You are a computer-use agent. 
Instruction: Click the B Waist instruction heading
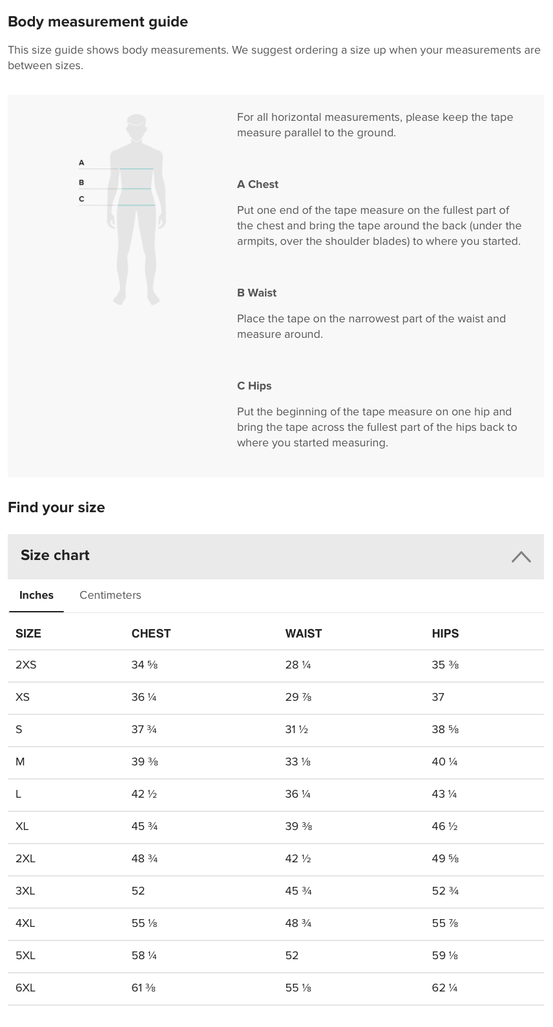click(x=256, y=293)
